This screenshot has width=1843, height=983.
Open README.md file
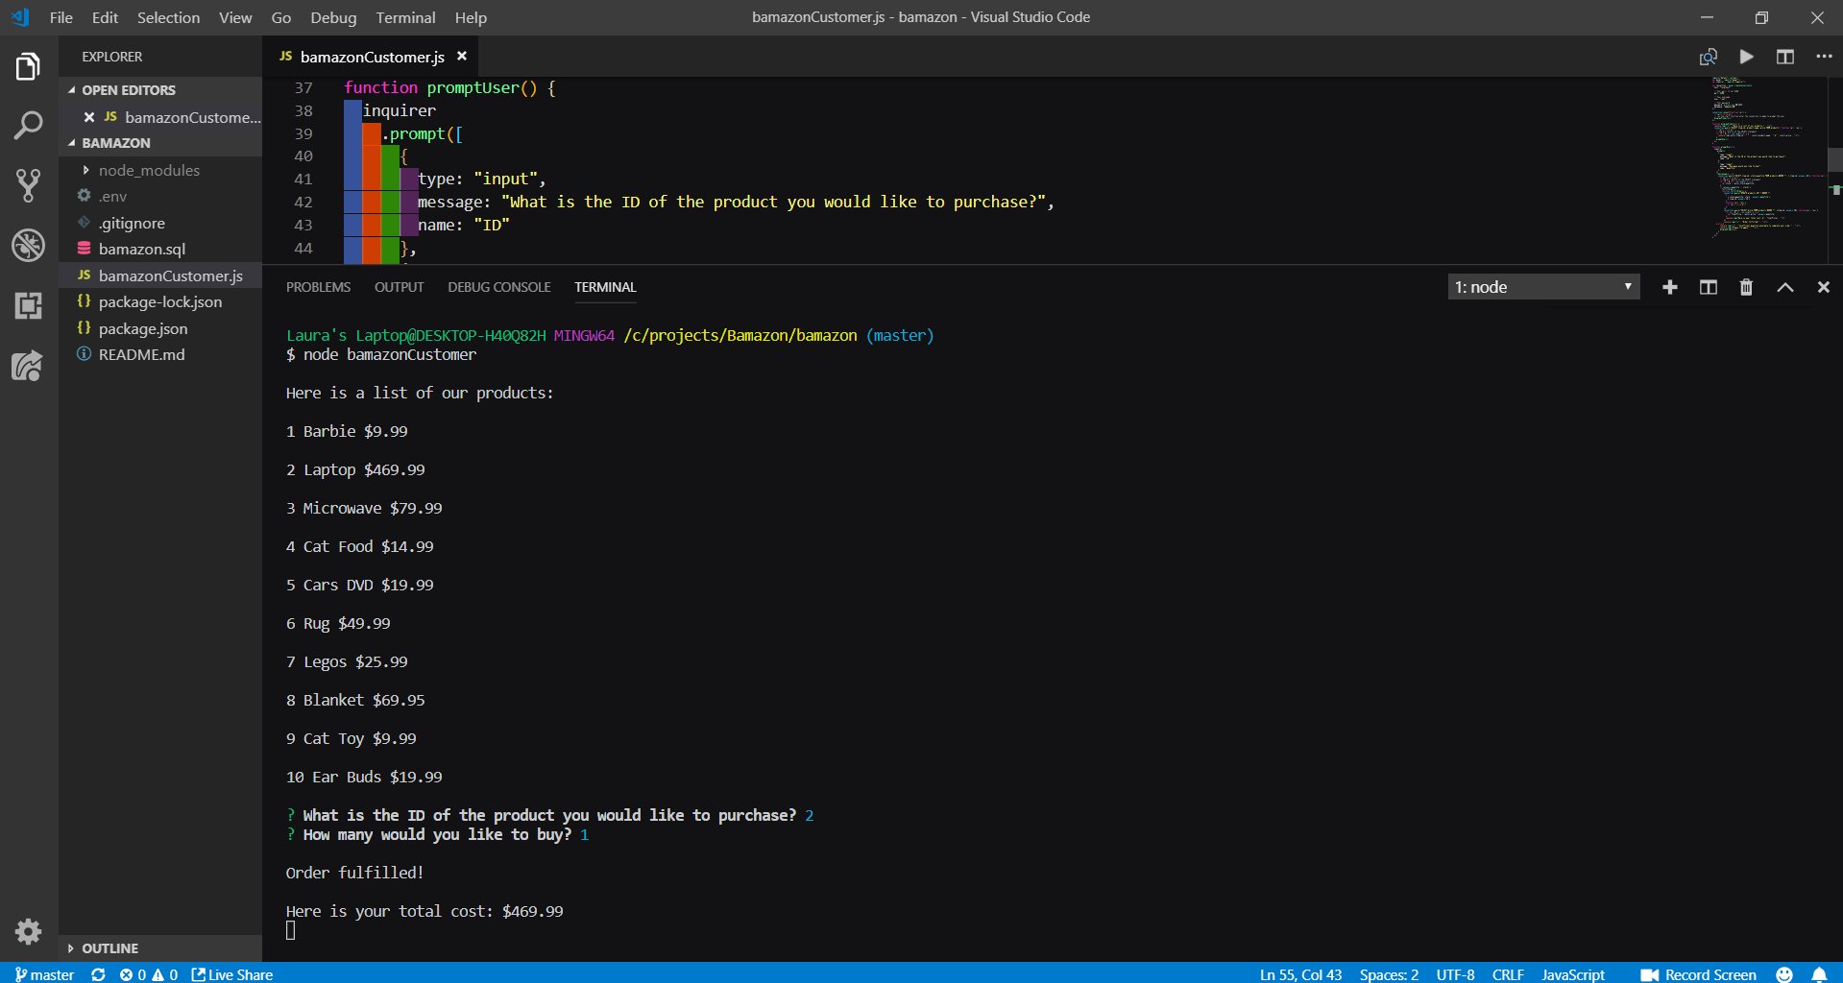click(x=159, y=354)
